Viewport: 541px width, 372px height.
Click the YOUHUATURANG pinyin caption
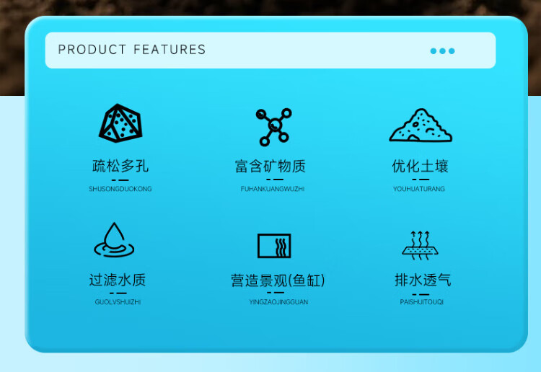[x=419, y=189]
